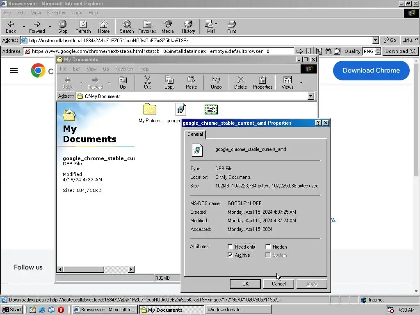This screenshot has width=420, height=315.
Task: Click the Browservice binoculars find icon
Action: point(328,51)
